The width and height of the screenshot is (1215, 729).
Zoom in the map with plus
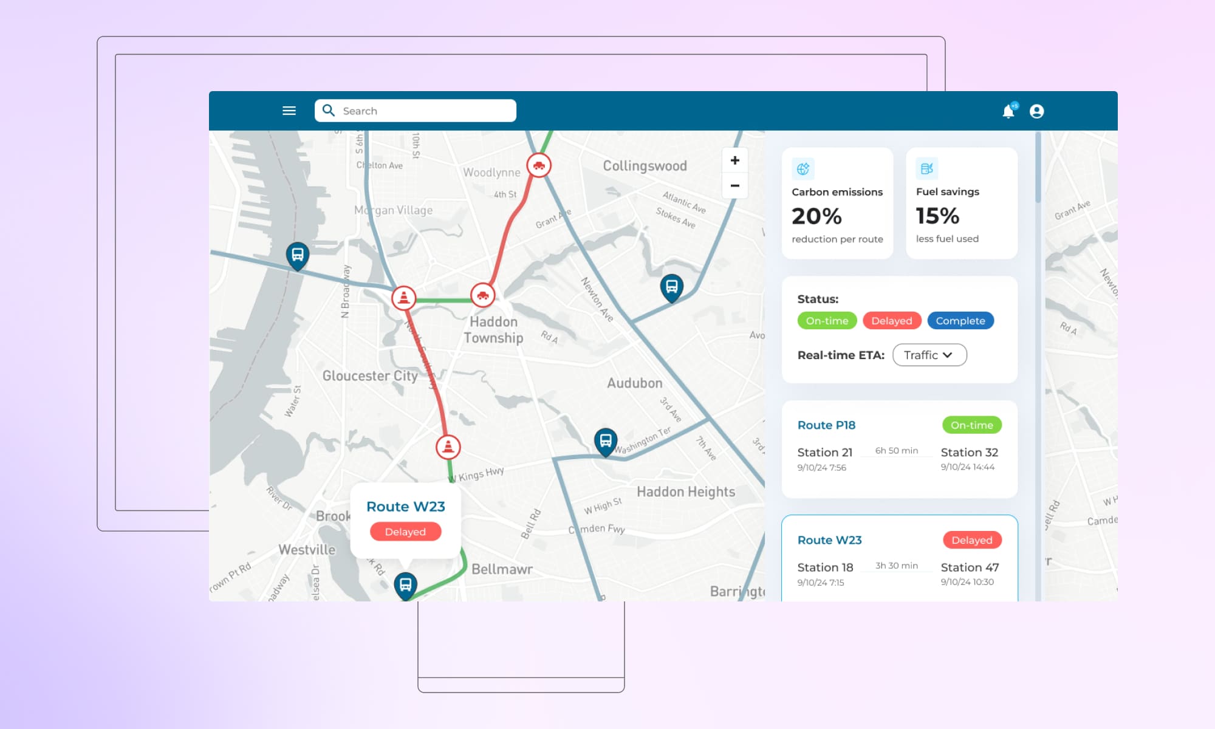[x=734, y=160]
